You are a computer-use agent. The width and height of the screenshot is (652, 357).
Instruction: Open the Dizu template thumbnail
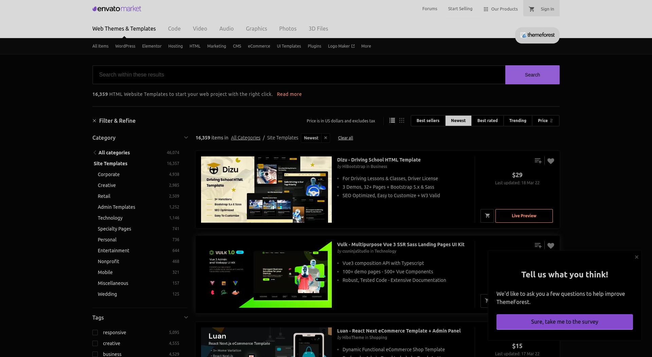coord(266,189)
